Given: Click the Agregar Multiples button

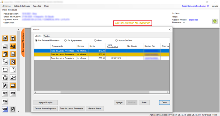Looking at the screenshot, I should pyautogui.click(x=45, y=103).
